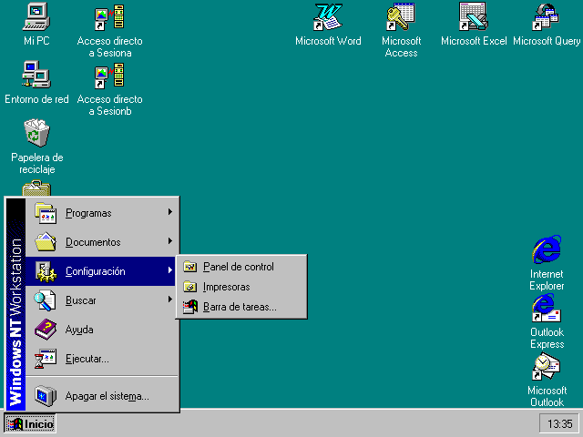This screenshot has height=437, width=583.
Task: Click the Ejecutar window icon
Action: (46, 359)
